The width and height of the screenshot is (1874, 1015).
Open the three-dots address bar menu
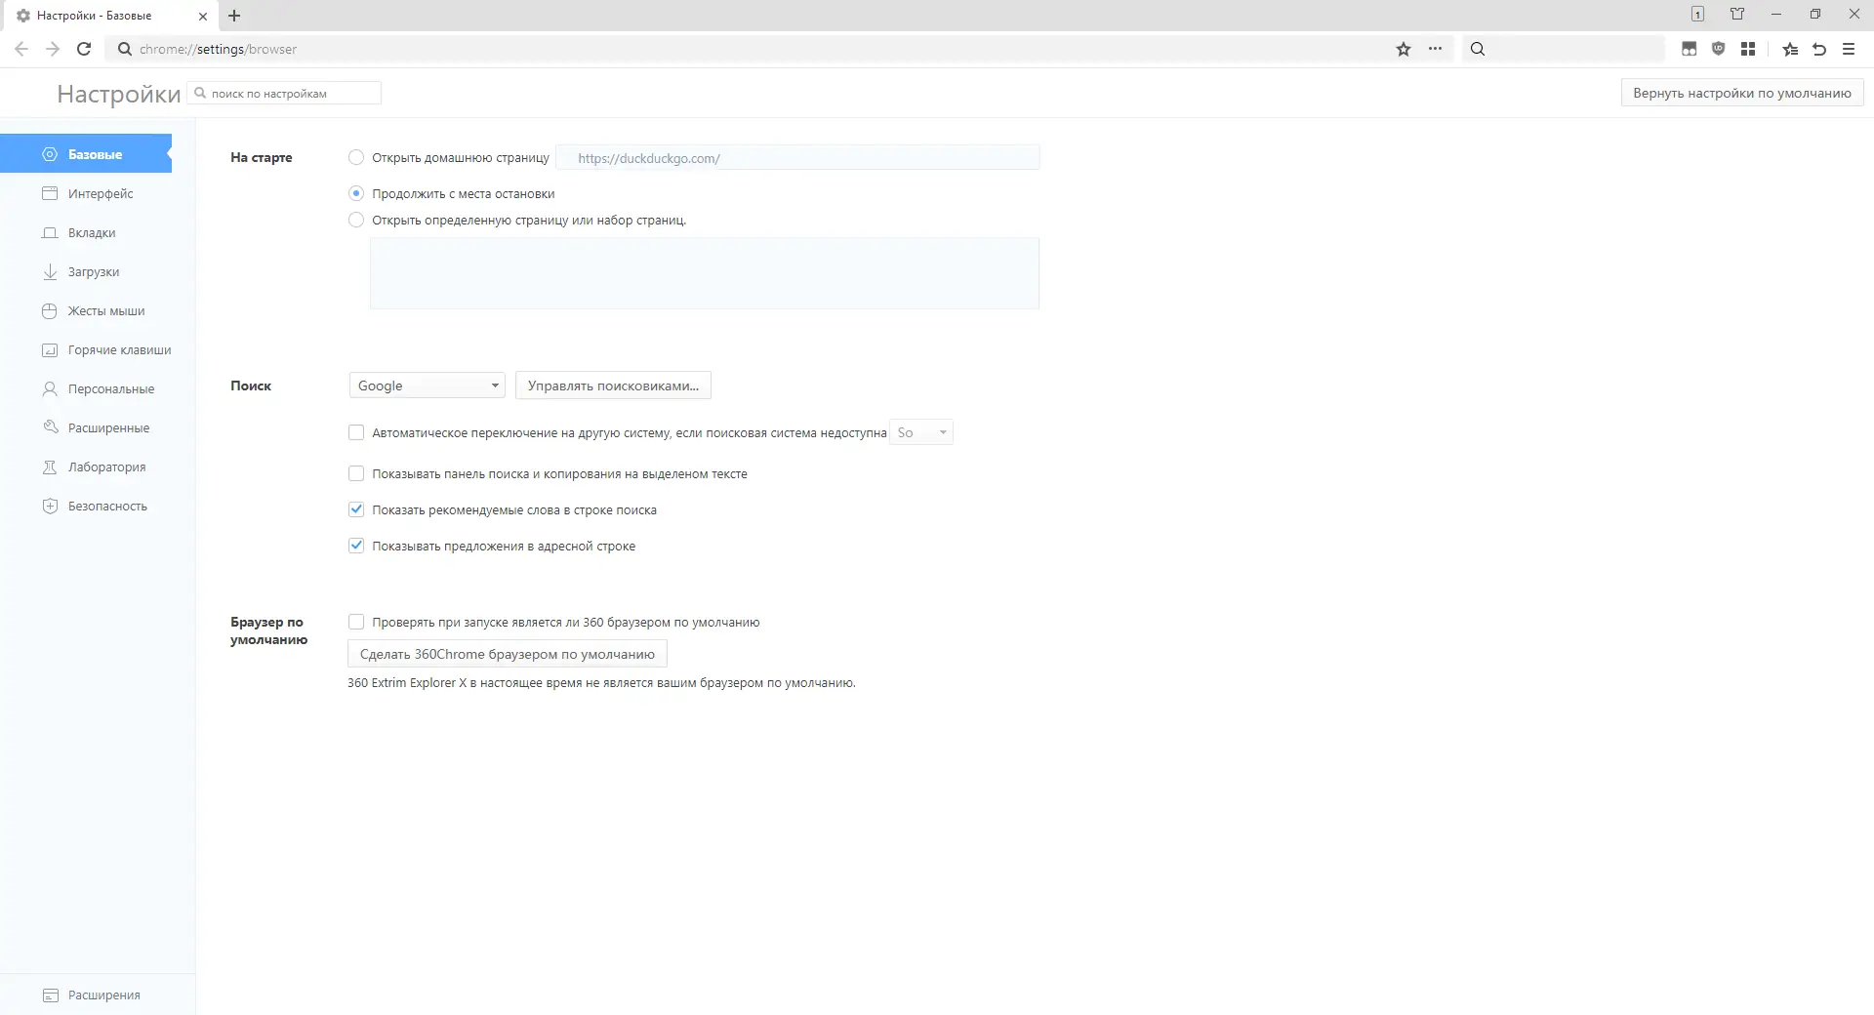point(1435,49)
